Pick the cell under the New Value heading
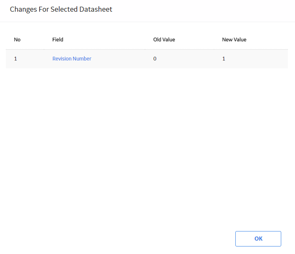The image size is (295, 254). 224,59
